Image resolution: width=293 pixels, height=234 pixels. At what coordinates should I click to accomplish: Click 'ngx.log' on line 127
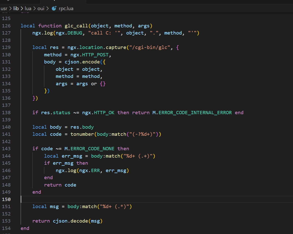click(43, 33)
